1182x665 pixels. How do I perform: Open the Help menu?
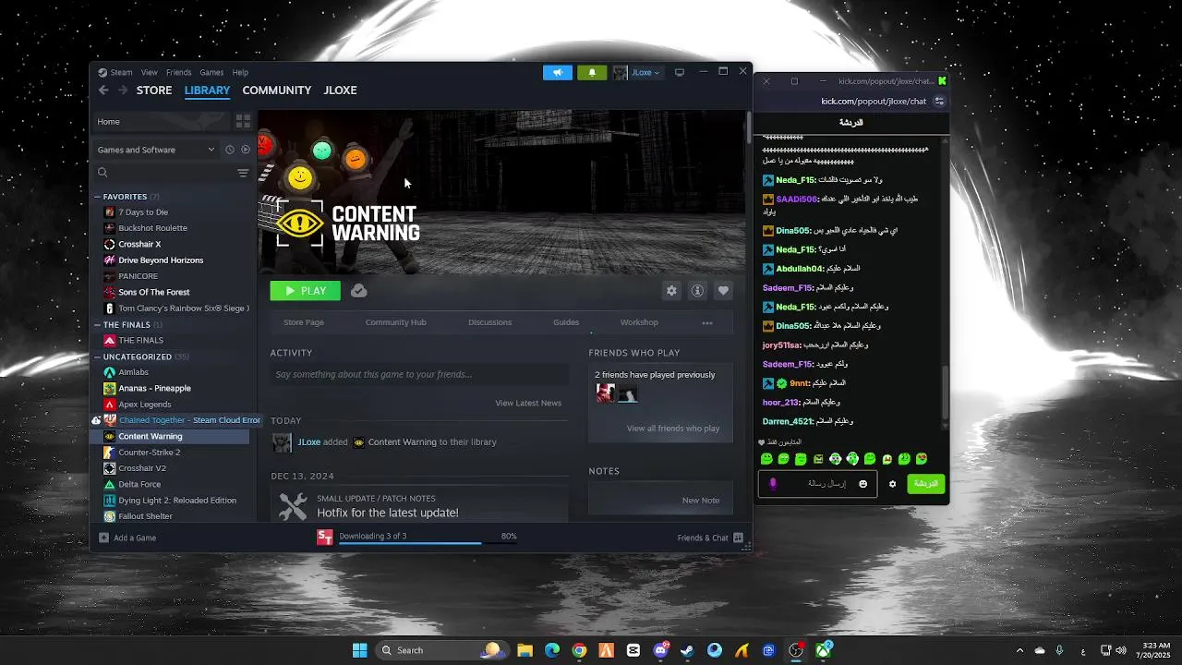[x=240, y=72]
